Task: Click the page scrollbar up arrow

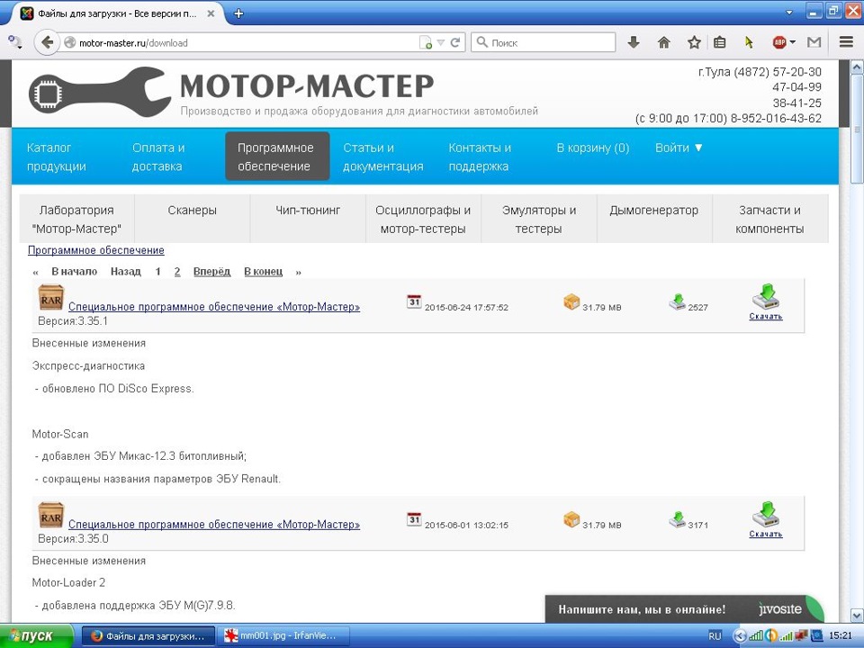Action: pos(857,67)
